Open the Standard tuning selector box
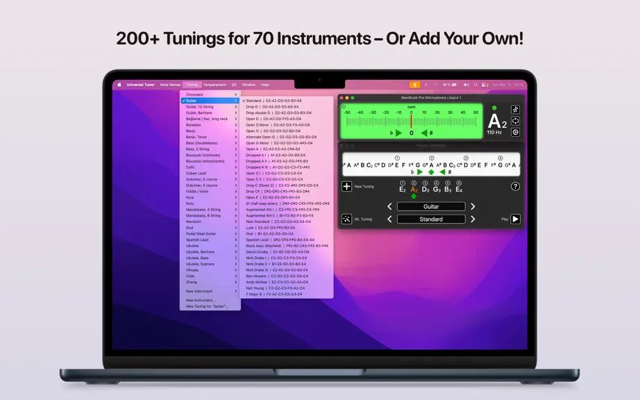640x400 pixels. (x=431, y=219)
